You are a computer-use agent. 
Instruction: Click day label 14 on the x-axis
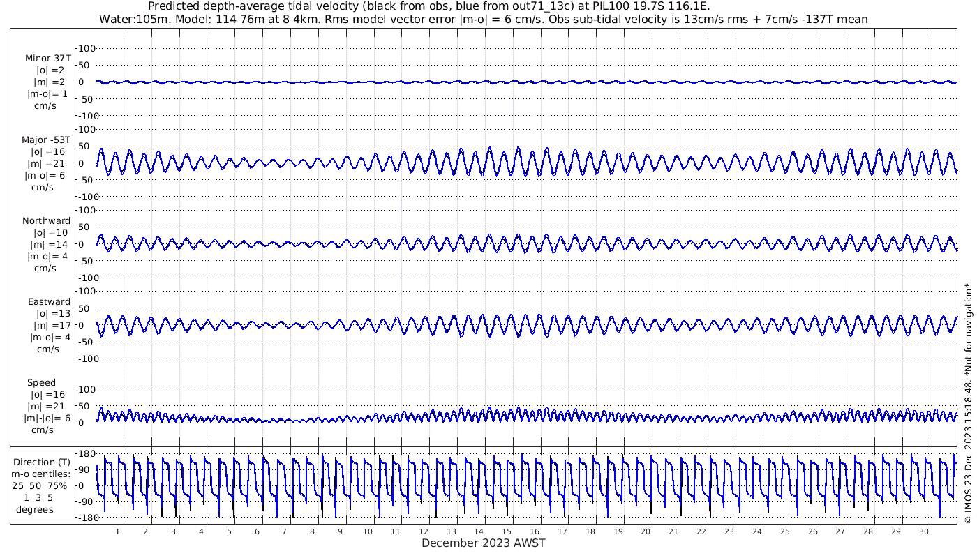(479, 531)
